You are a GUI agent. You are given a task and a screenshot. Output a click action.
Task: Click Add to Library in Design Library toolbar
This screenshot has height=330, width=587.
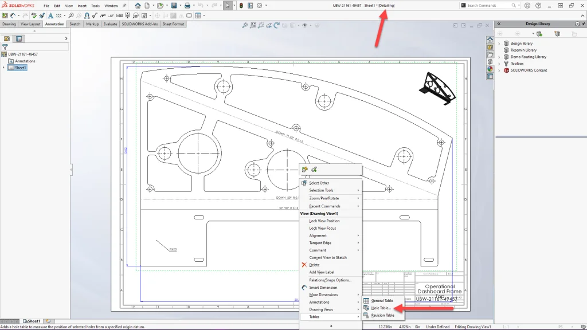[x=539, y=33]
